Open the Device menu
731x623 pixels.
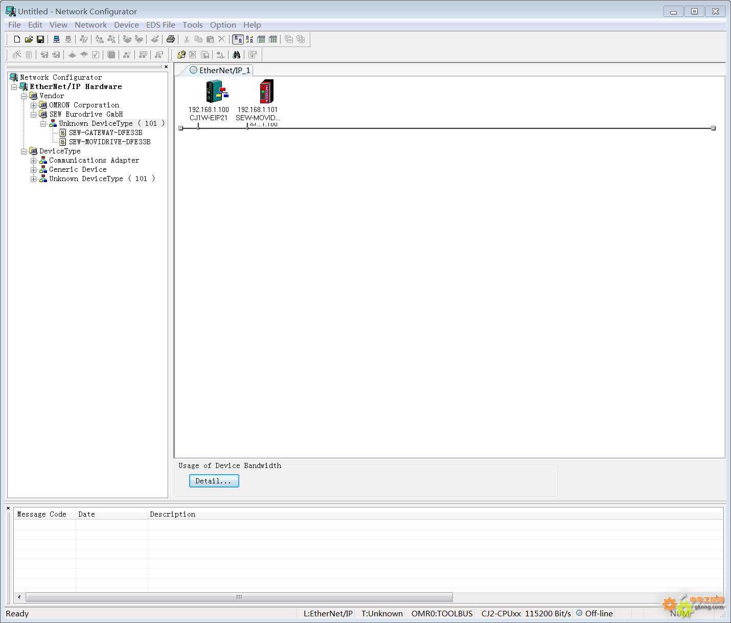[x=126, y=25]
